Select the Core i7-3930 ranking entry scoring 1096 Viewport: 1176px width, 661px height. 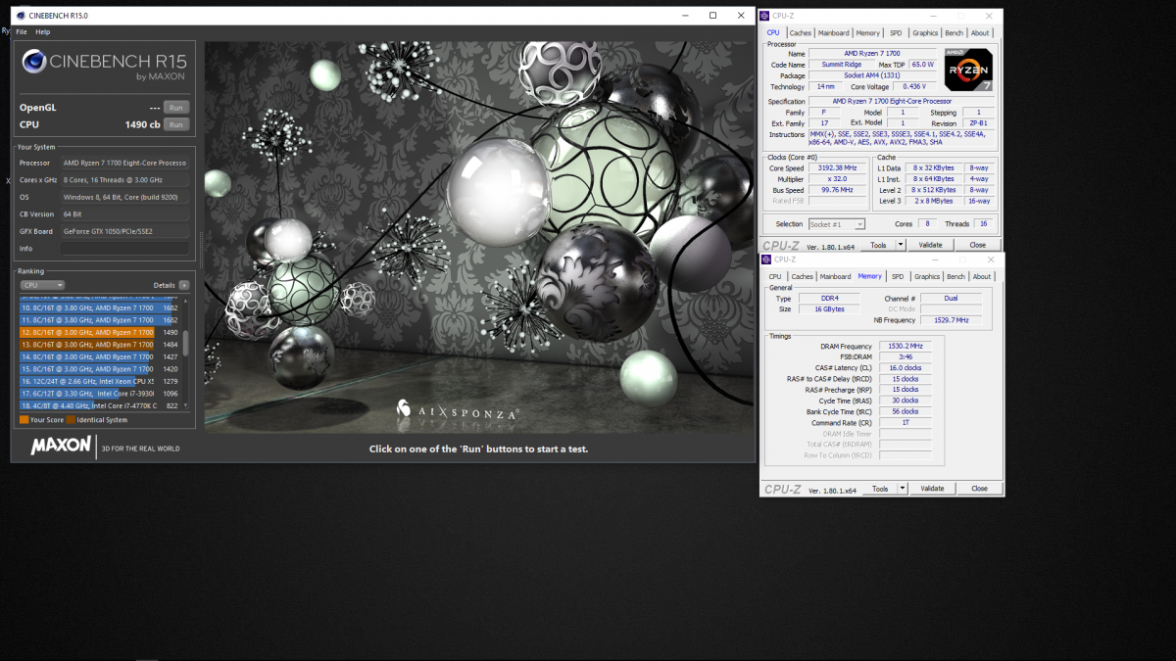click(x=99, y=394)
